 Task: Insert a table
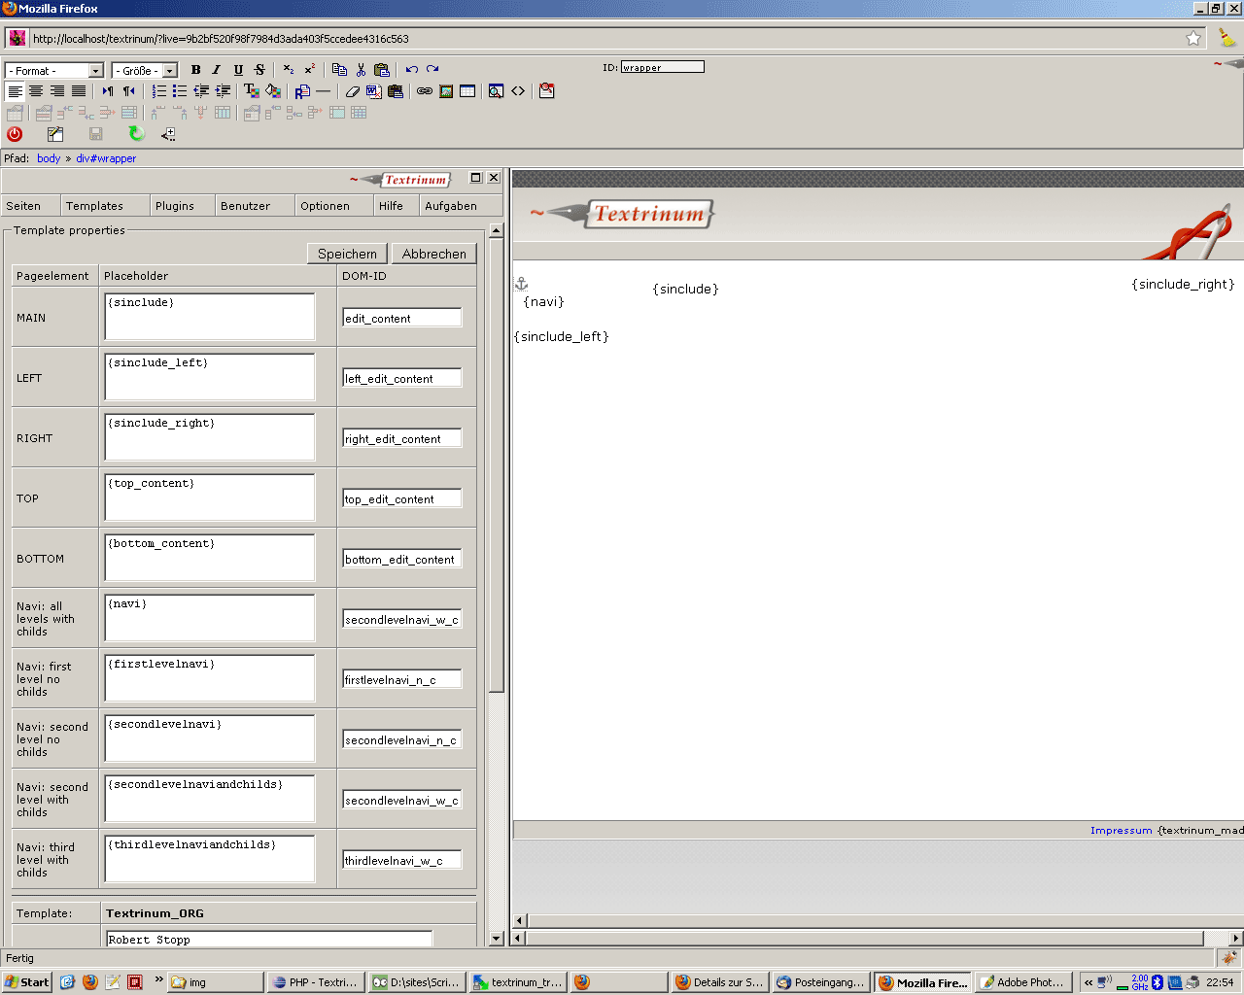point(467,91)
